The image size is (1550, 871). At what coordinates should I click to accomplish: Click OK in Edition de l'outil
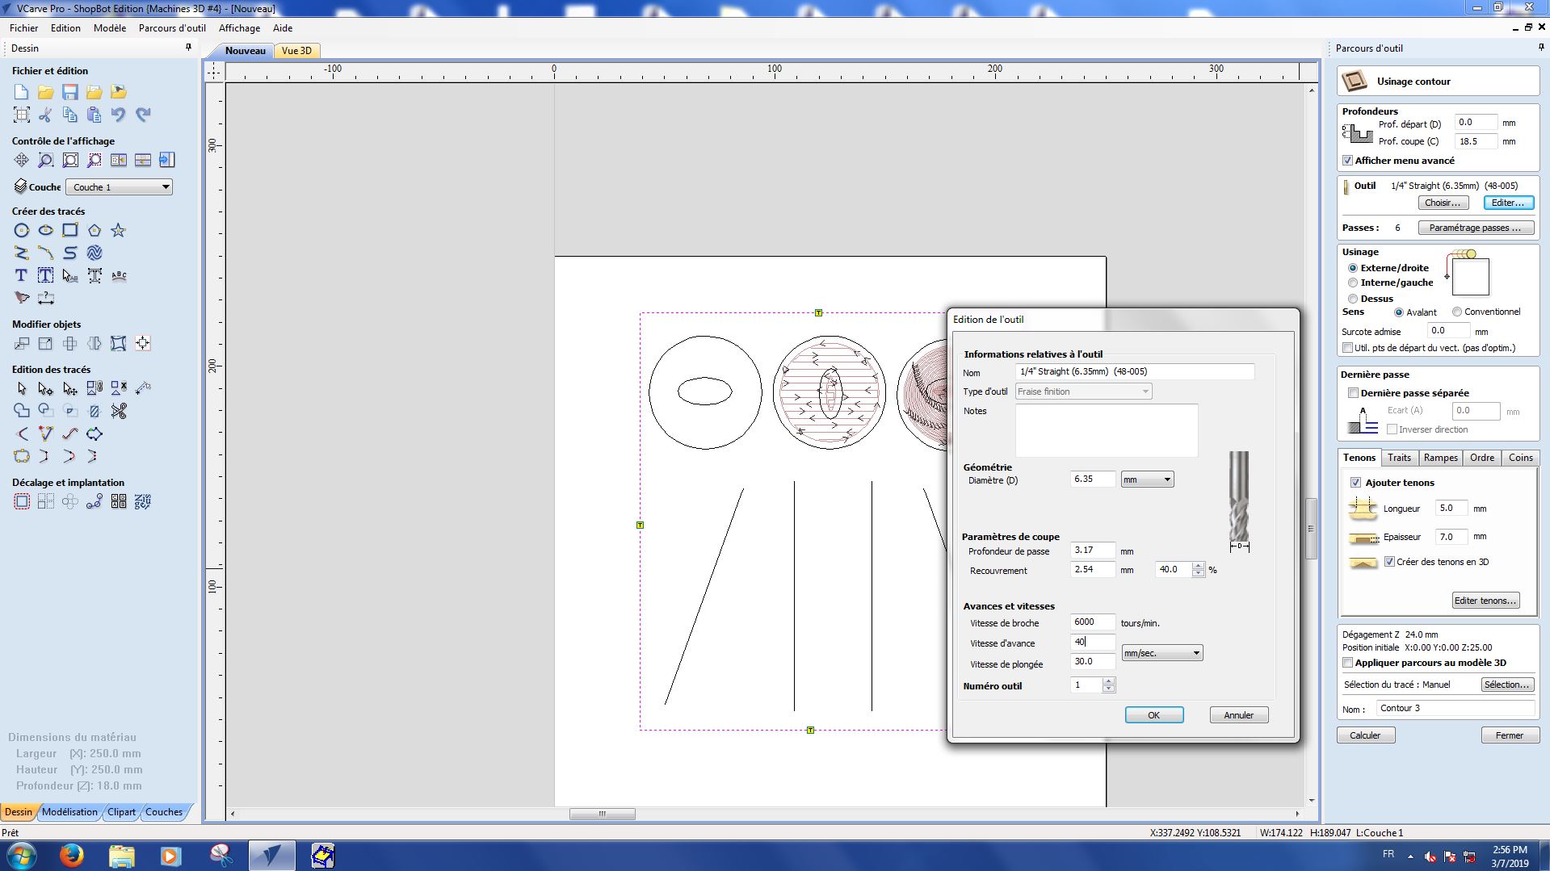tap(1153, 715)
